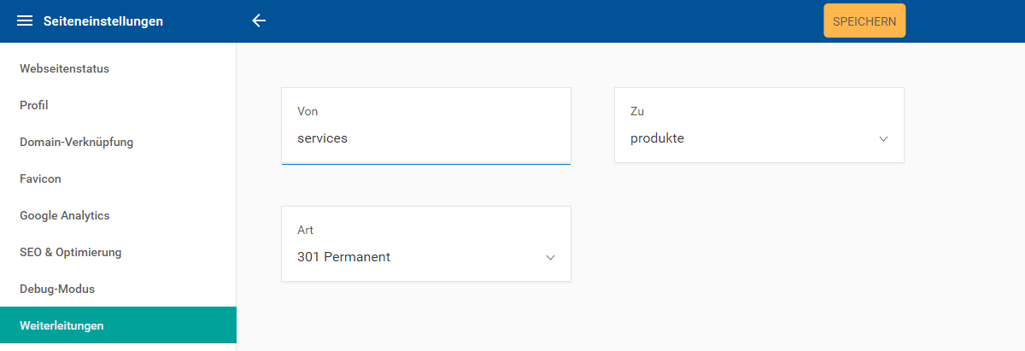Select the Debug-Modus sidebar entry
Screen dimensions: 1025x351
tap(57, 289)
